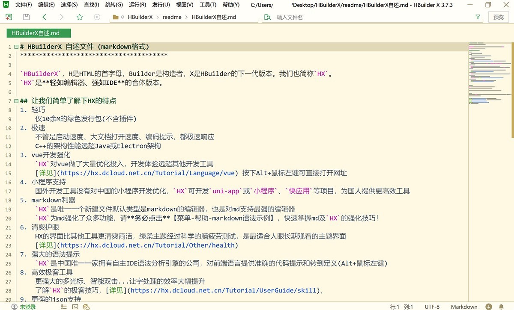Go back with the left arrow icon
This screenshot has width=514, height=310.
[x=44, y=17]
